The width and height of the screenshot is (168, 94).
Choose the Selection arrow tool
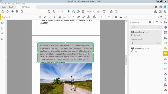point(69,11)
